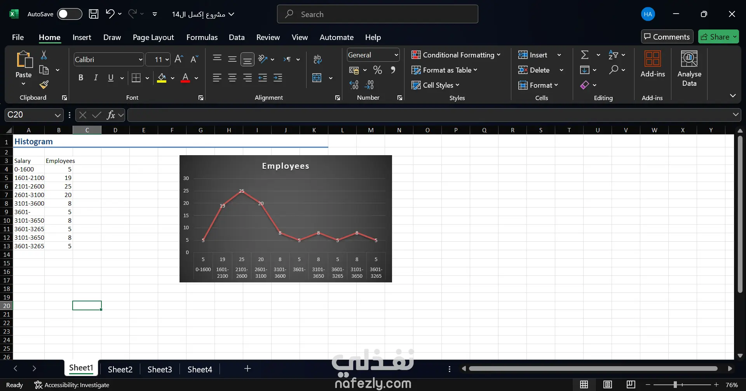
Task: Click the Save icon in title bar
Action: tap(94, 14)
